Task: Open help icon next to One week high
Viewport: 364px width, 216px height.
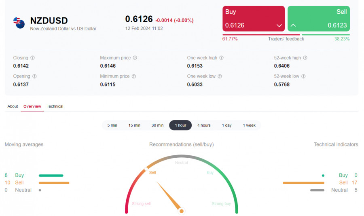Action: pyautogui.click(x=222, y=57)
